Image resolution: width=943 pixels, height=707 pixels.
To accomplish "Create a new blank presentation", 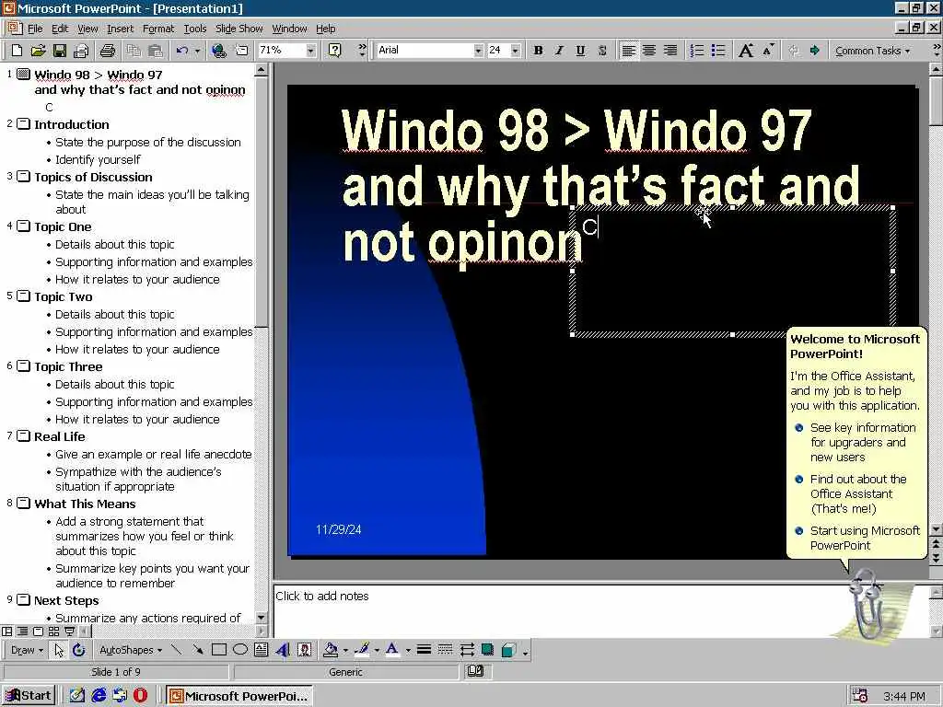I will click(17, 51).
